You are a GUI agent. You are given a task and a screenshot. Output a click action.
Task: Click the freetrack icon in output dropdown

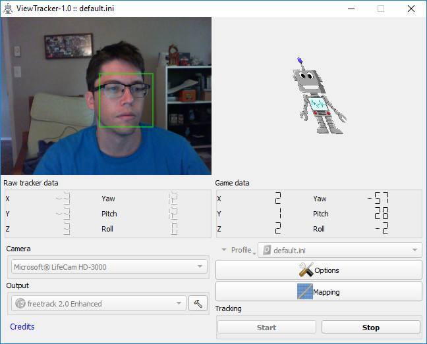(20, 303)
